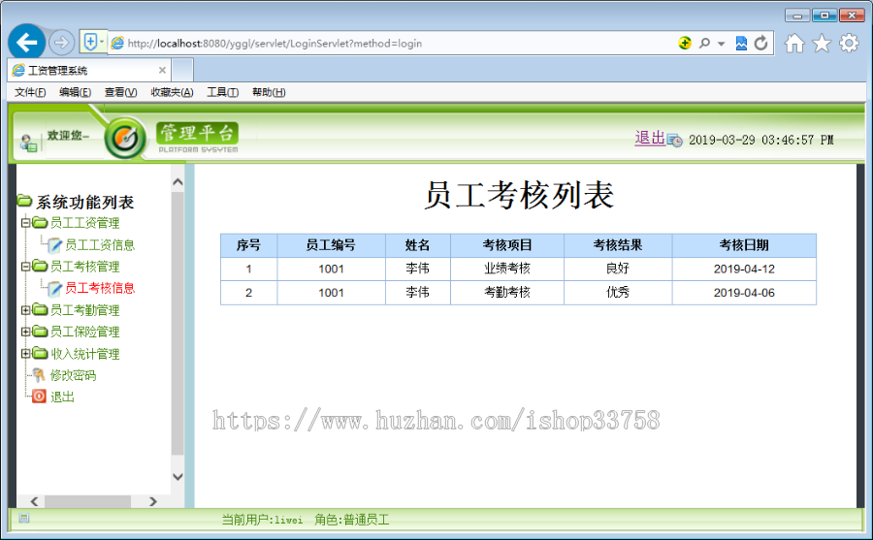This screenshot has width=873, height=540.
Task: Open the Tools gear icon
Action: click(849, 43)
